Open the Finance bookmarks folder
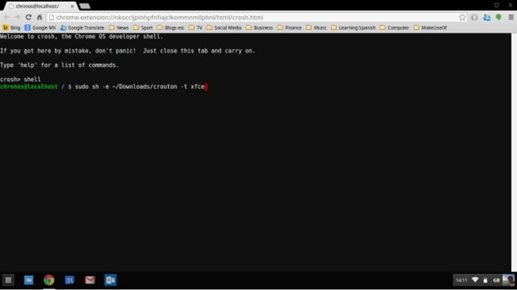 [290, 28]
